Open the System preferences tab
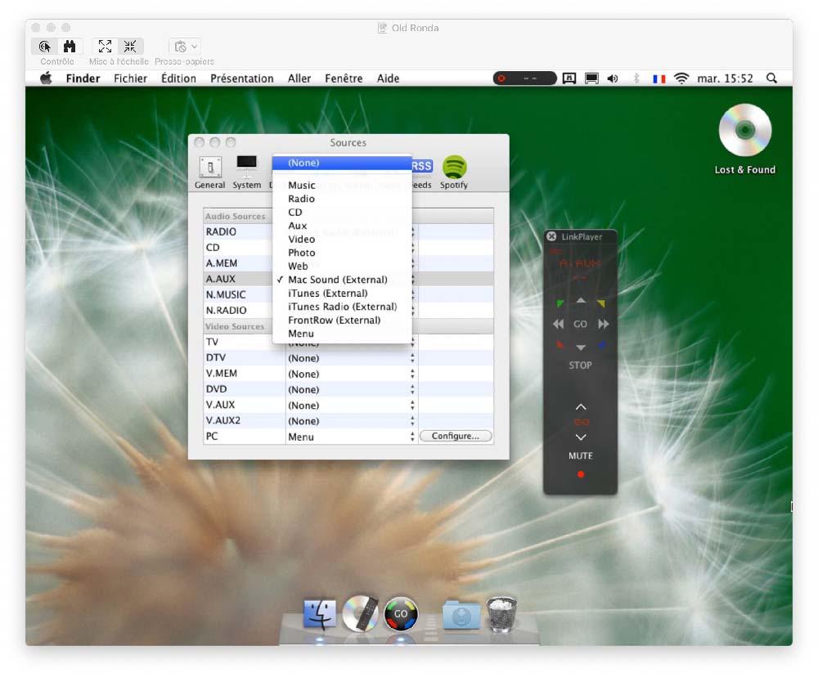 pyautogui.click(x=247, y=173)
